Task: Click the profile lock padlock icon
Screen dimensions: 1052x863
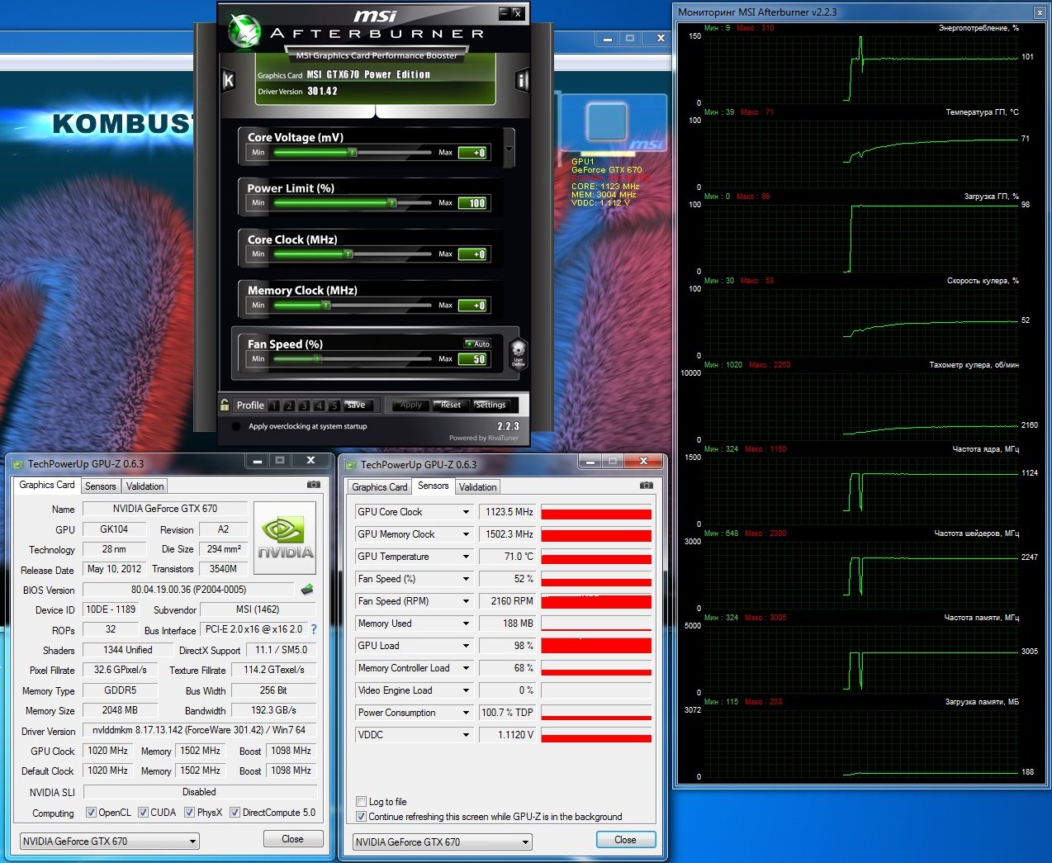Action: [225, 405]
